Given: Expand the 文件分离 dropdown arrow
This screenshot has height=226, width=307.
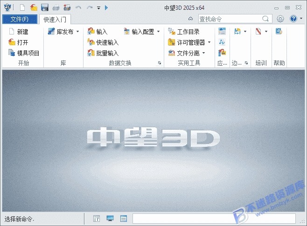Looking at the screenshot, I should point(203,53).
